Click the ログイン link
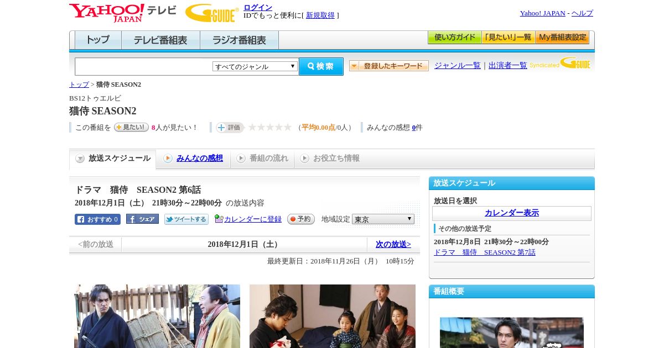 [x=258, y=7]
